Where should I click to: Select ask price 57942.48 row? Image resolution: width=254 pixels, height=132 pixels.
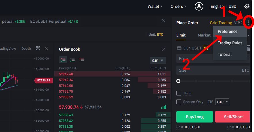[x=112, y=74]
